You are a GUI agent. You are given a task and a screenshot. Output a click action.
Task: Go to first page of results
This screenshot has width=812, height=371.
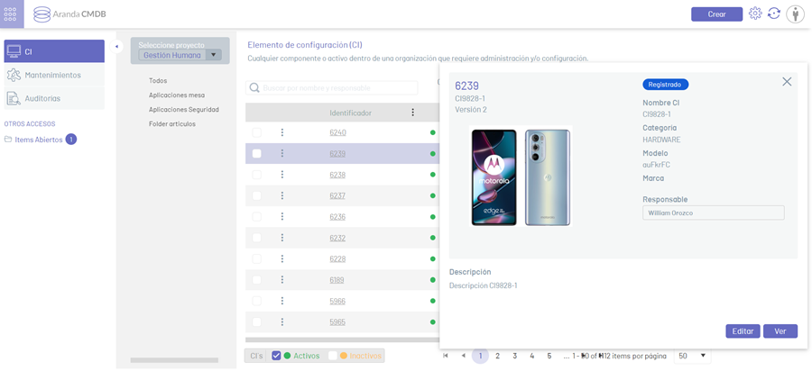click(x=446, y=356)
